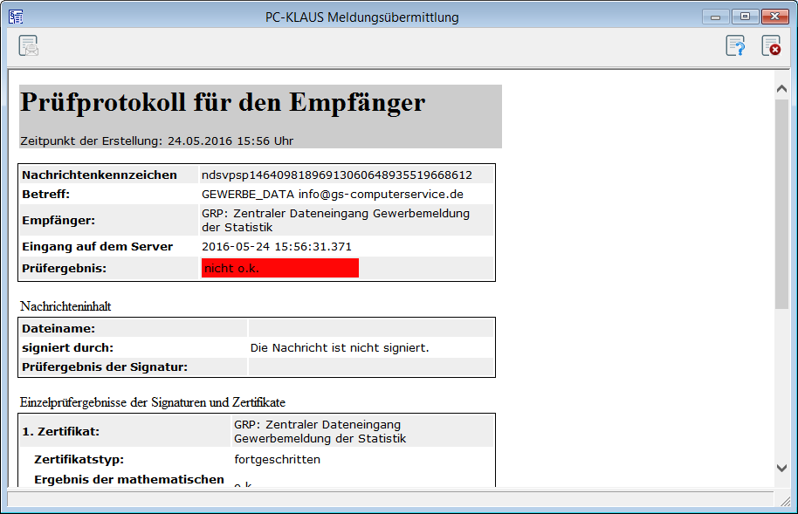The height and width of the screenshot is (514, 798).
Task: Click the 'Prüfprotokoll für den Empfänger' heading
Action: [x=223, y=103]
